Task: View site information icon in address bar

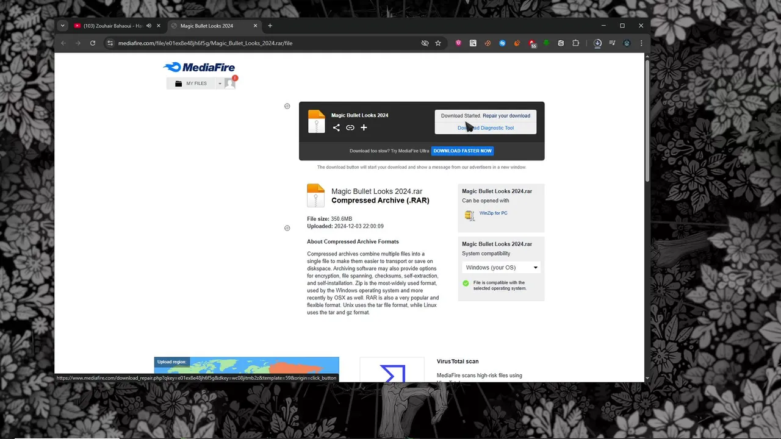Action: (x=110, y=43)
